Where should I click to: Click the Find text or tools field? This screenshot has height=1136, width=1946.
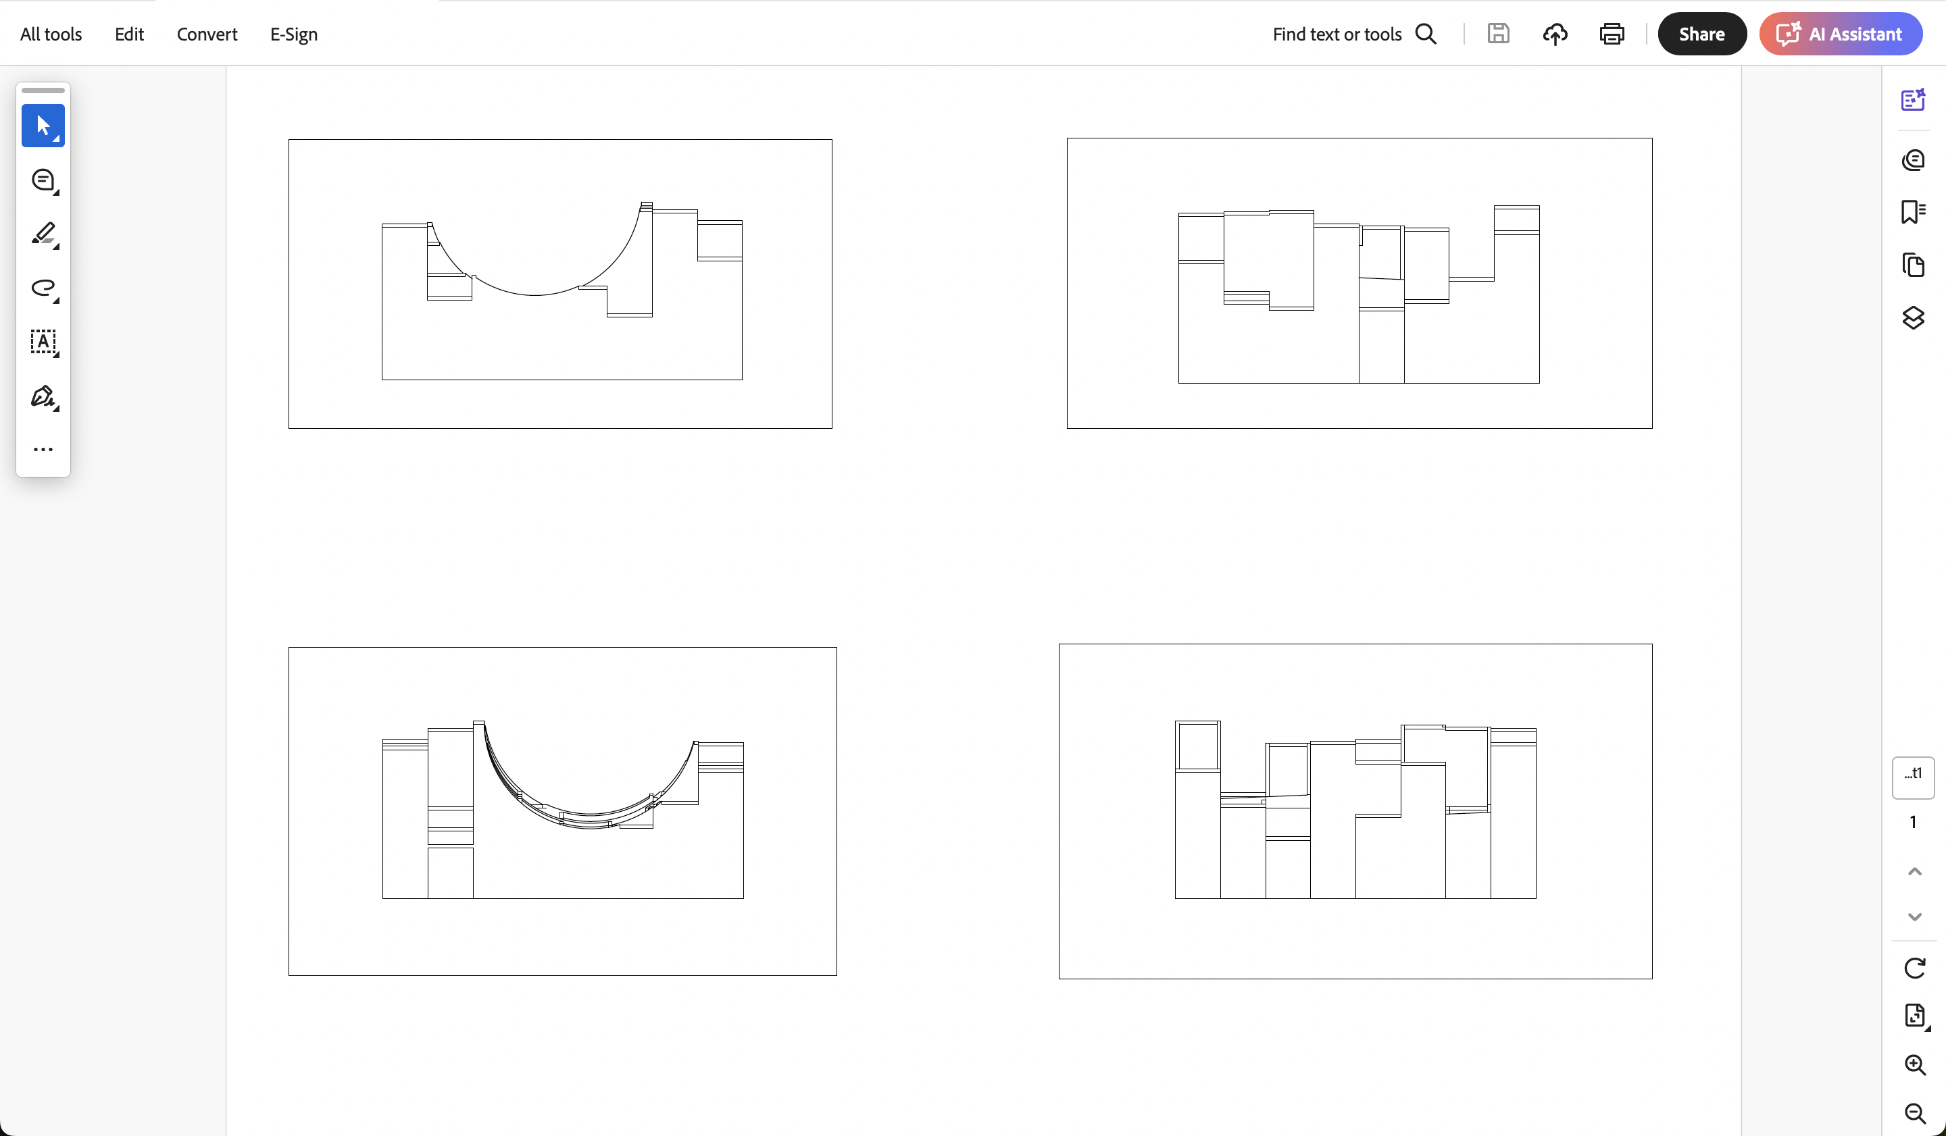(1355, 34)
